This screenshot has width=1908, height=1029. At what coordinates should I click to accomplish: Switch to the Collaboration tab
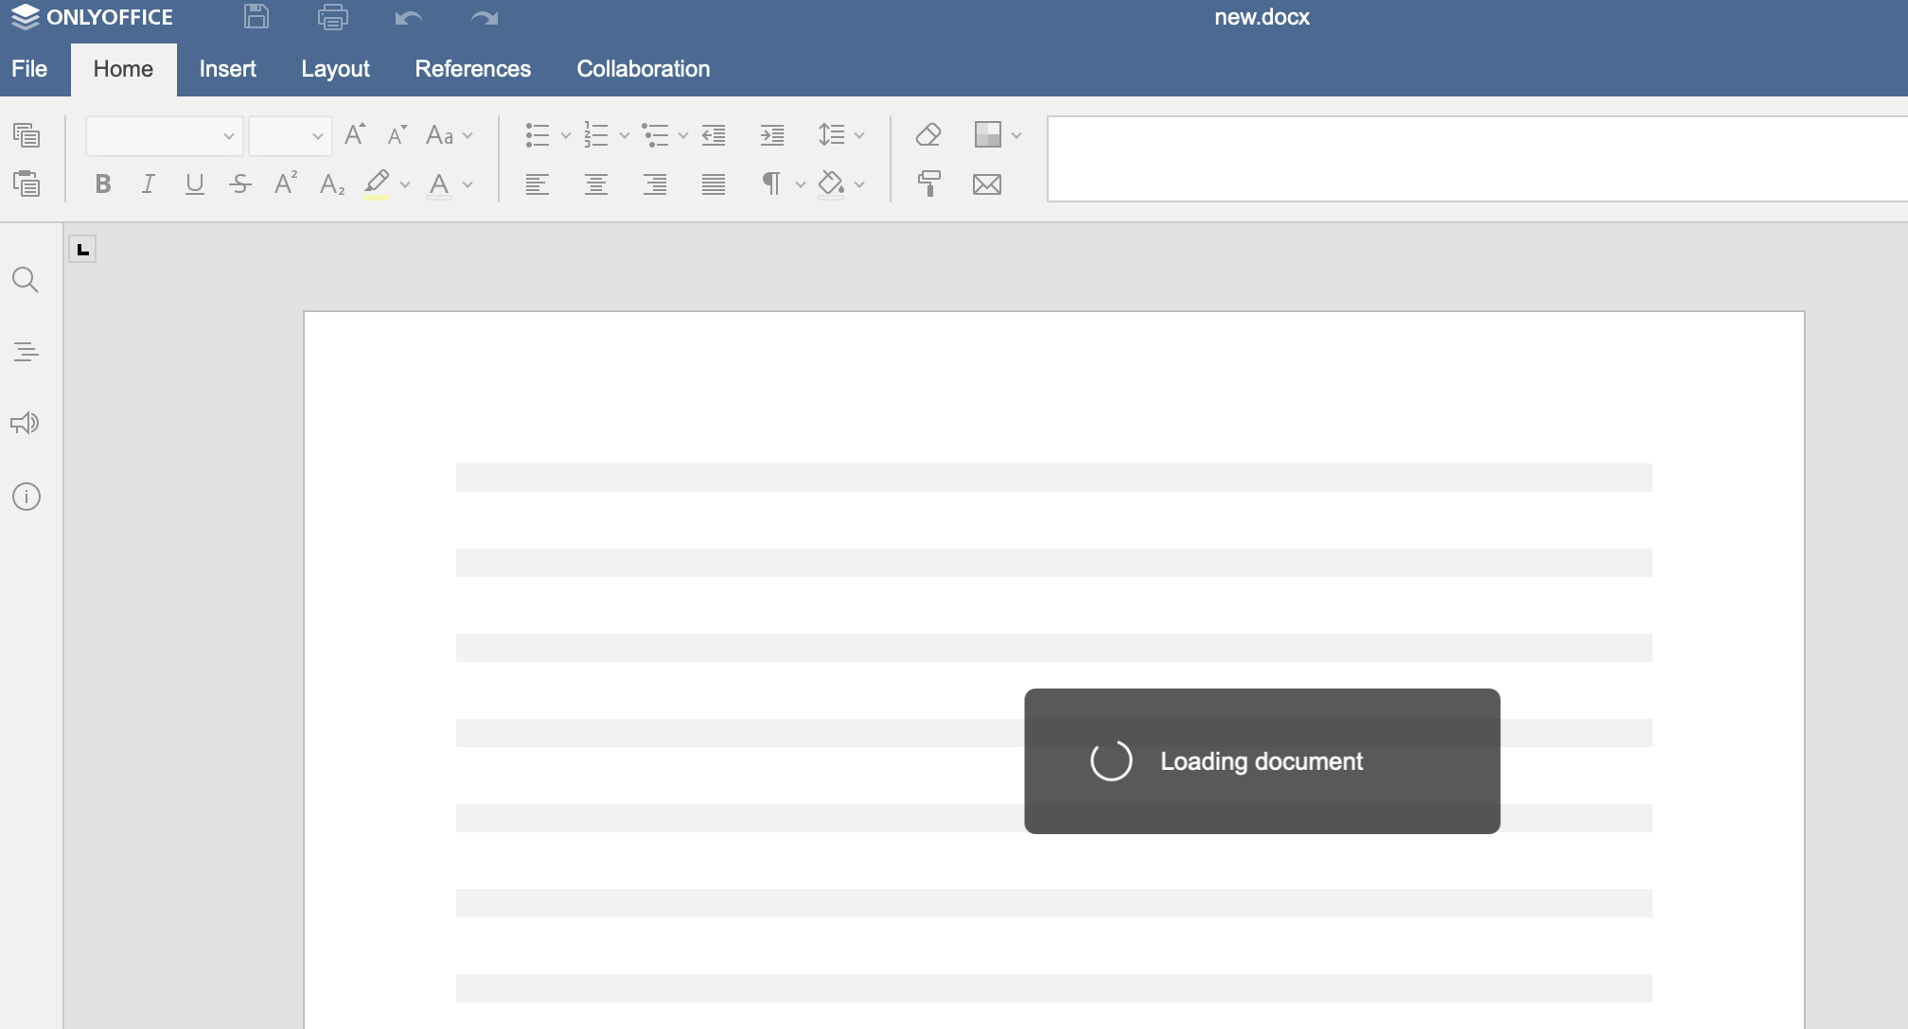[x=643, y=69]
